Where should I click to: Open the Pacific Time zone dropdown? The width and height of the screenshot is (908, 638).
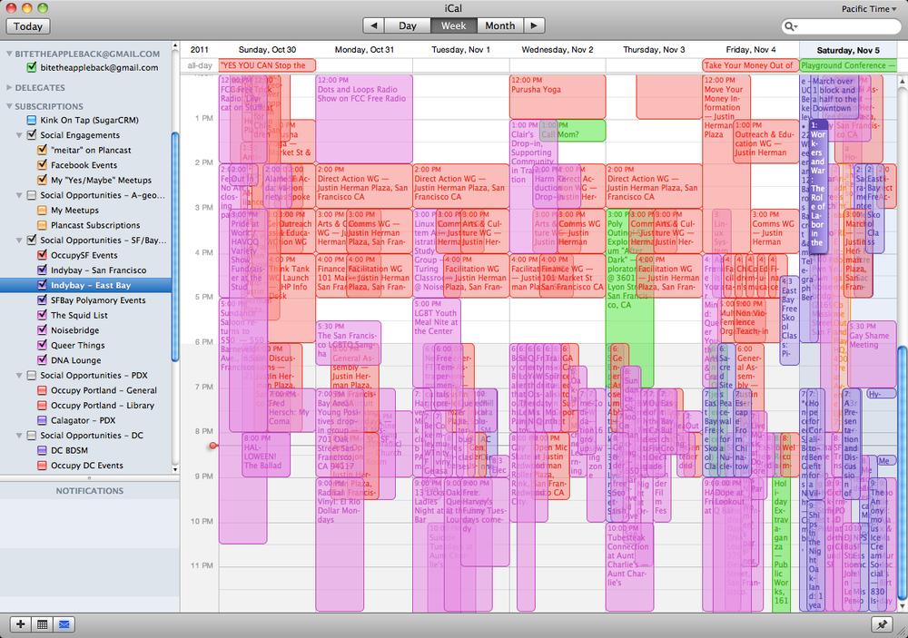(x=868, y=9)
